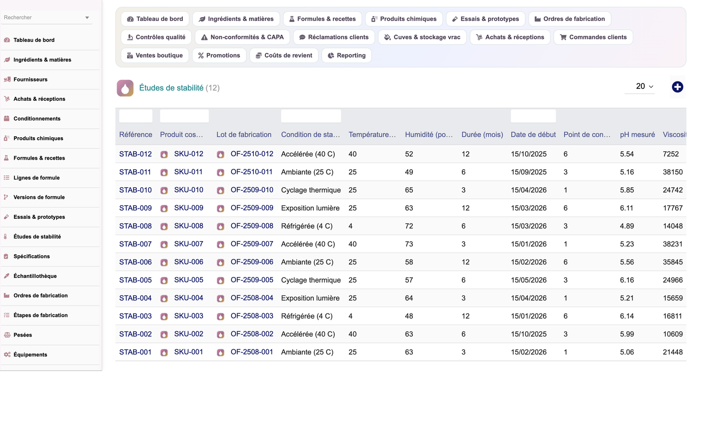The width and height of the screenshot is (701, 438).
Task: Open the STAB-012 reference link
Action: coord(135,154)
